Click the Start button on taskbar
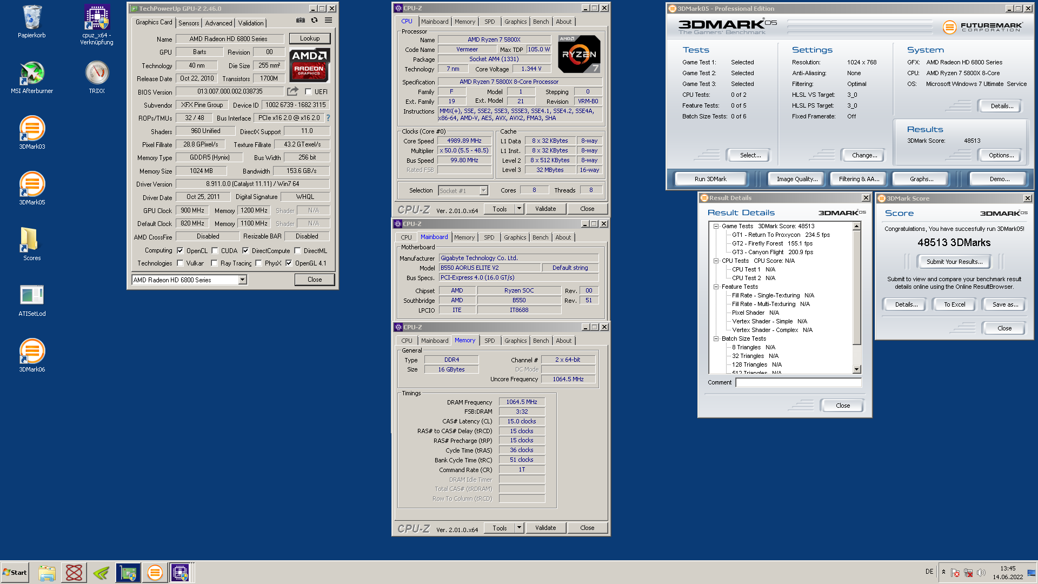1038x584 pixels. tap(15, 573)
